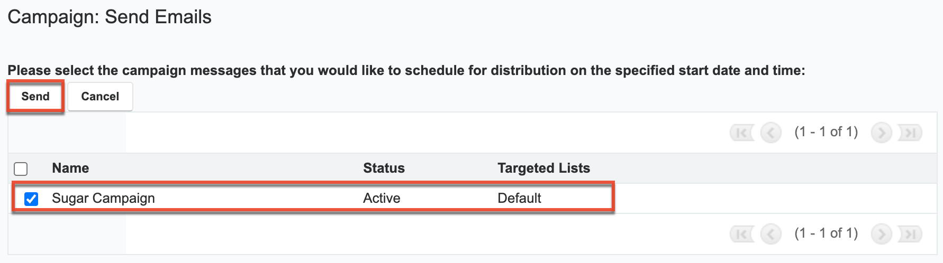Click the Active status cell

point(382,198)
